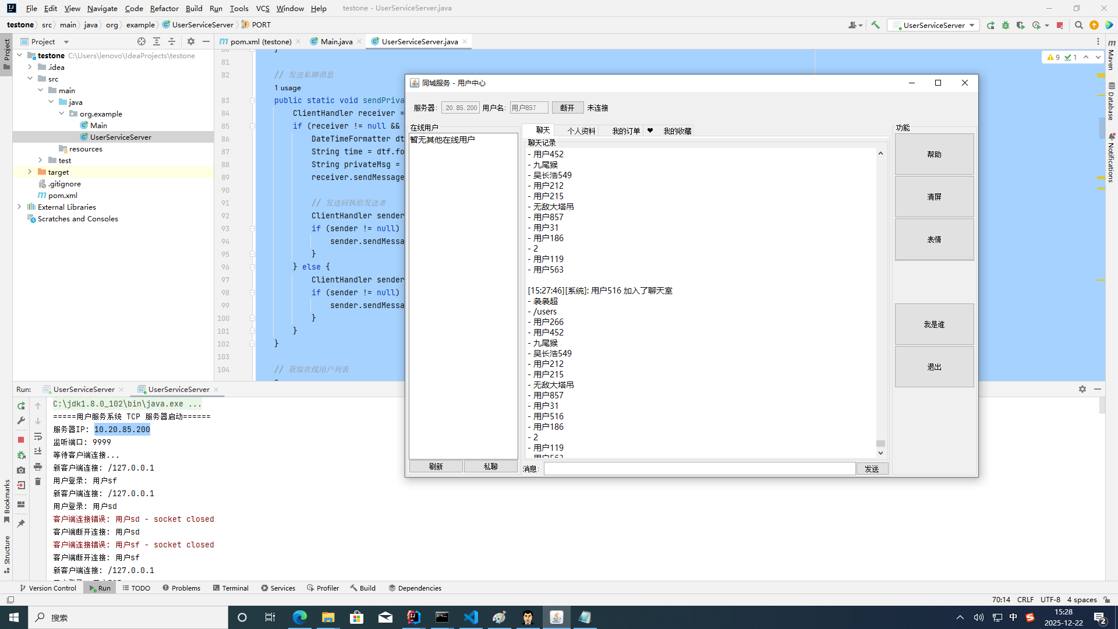
Task: Toggle Pin Tab in the Run panel
Action: click(21, 524)
